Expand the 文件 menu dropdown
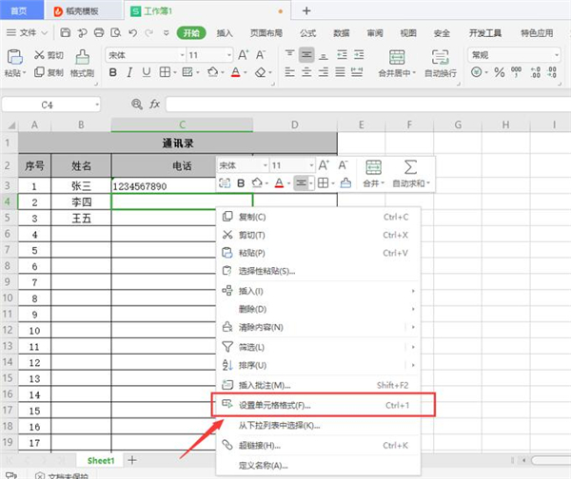The height and width of the screenshot is (479, 571). pos(34,32)
